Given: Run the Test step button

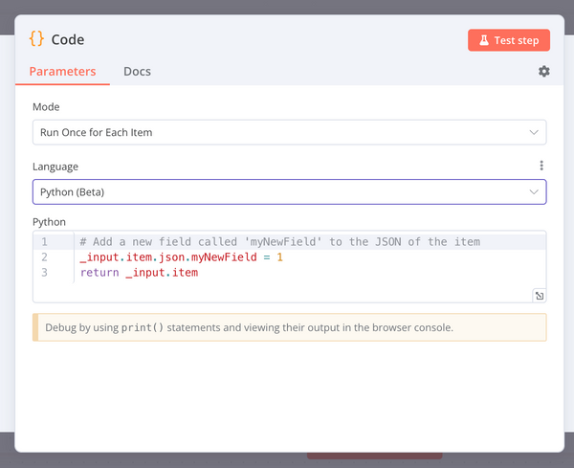Looking at the screenshot, I should [x=509, y=40].
